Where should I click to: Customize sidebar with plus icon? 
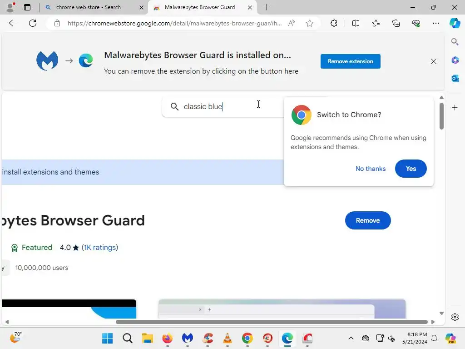(455, 107)
